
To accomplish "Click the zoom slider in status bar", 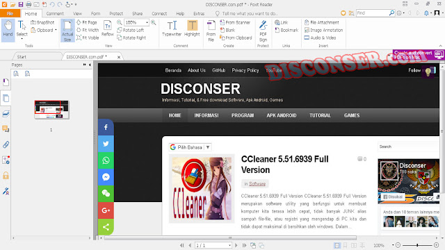I will tap(417, 245).
